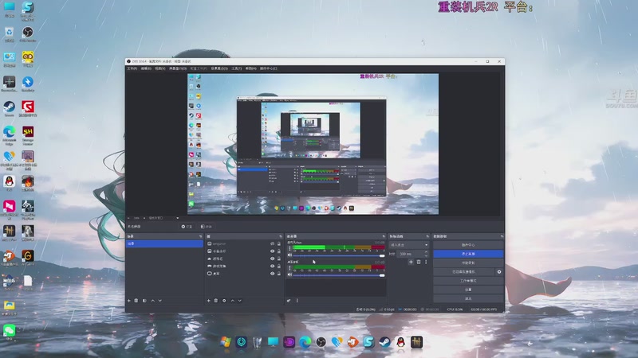Screen dimensions: 638x358
Task: Delete selected source using Sources dock trash icon
Action: pos(216,301)
